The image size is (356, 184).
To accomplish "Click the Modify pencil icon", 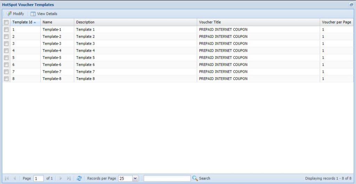I will (9, 14).
